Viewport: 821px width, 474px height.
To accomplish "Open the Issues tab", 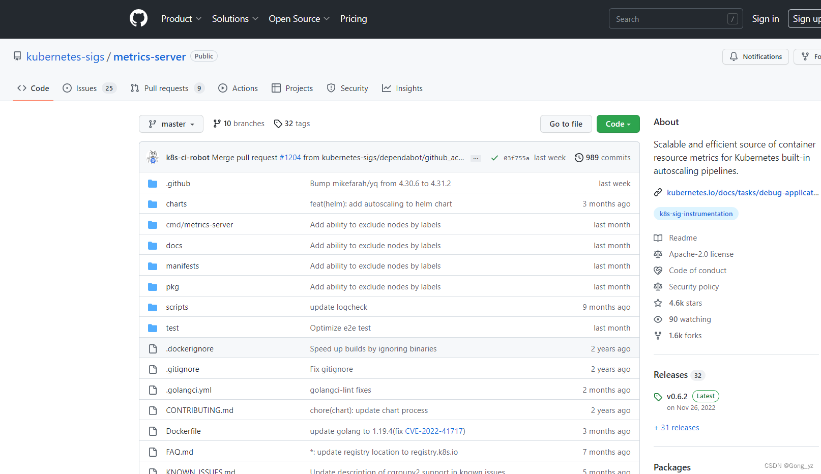I will [x=90, y=88].
